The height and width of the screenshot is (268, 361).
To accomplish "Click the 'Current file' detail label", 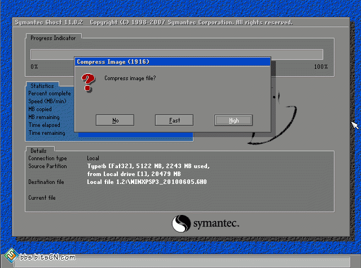I will [x=42, y=197].
